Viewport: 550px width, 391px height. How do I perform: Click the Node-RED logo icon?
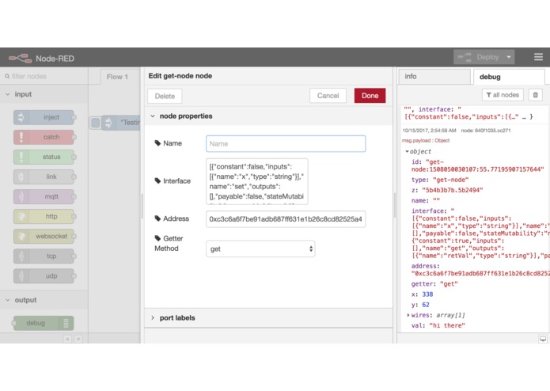click(20, 59)
